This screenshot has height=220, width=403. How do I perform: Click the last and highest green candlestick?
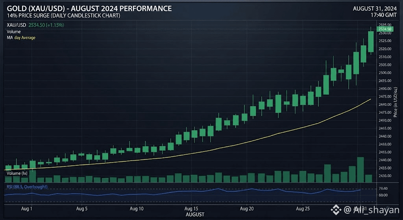(371, 42)
